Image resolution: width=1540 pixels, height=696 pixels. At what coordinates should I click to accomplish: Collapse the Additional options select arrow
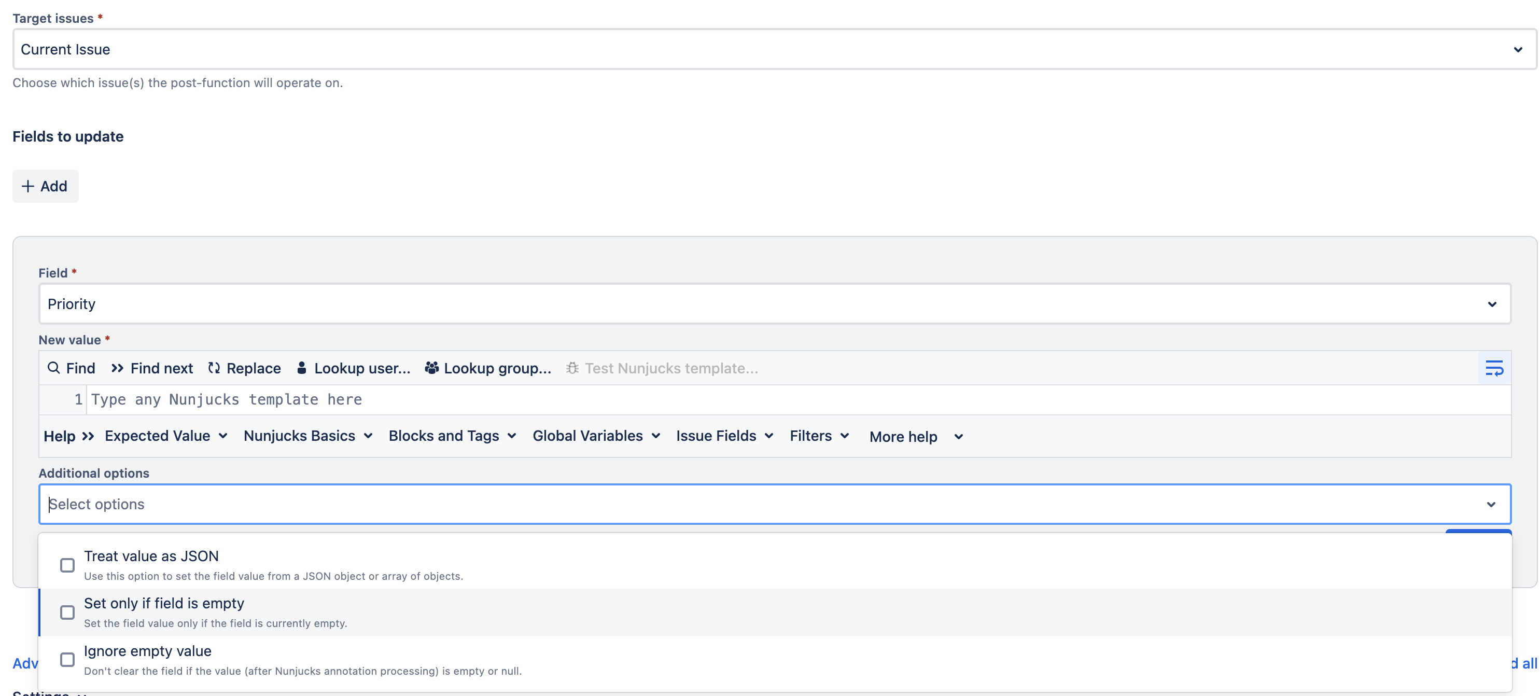point(1491,504)
